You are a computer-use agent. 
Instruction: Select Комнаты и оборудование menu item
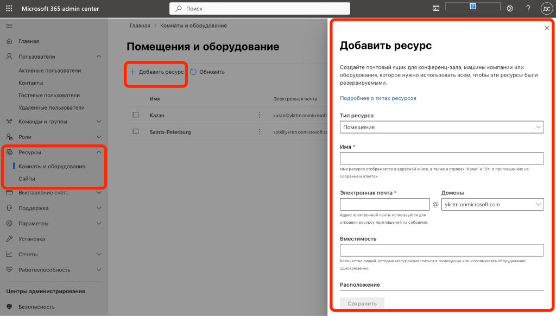[x=52, y=166]
